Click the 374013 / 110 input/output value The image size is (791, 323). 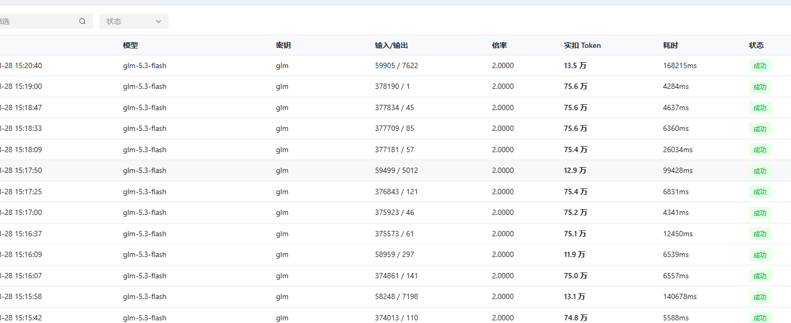pyautogui.click(x=396, y=318)
